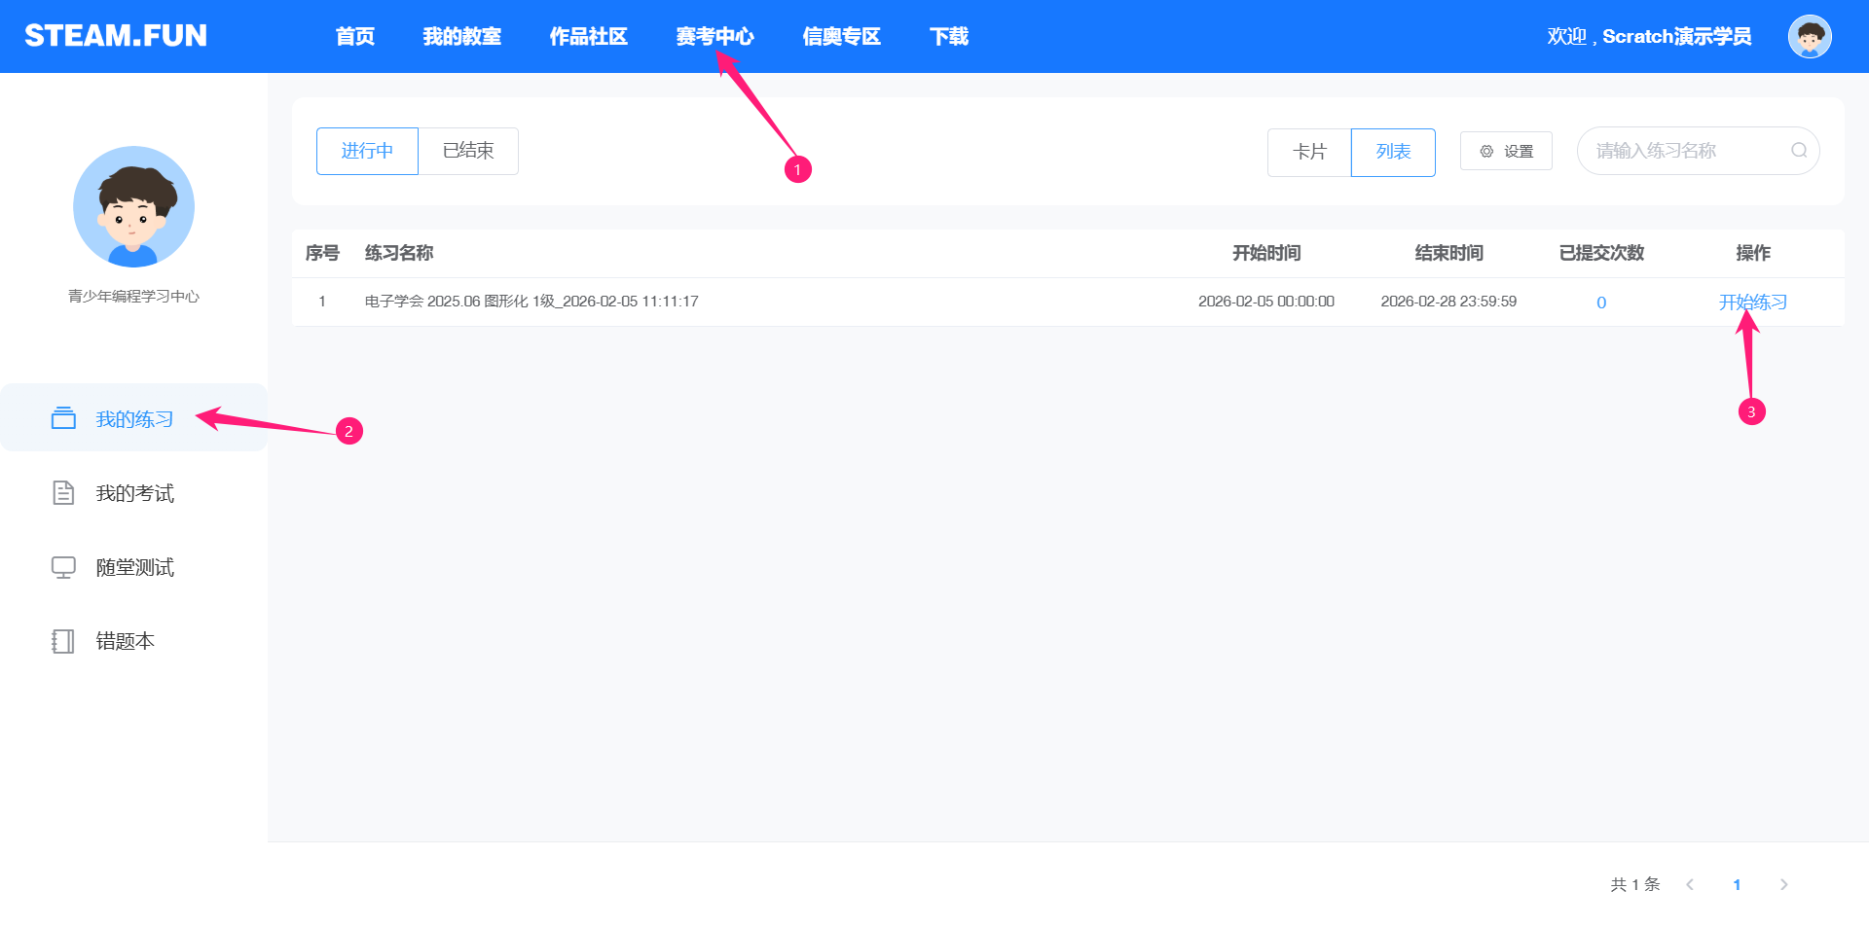The height and width of the screenshot is (927, 1869).
Task: Click page number 1 in pagination
Action: tap(1737, 884)
